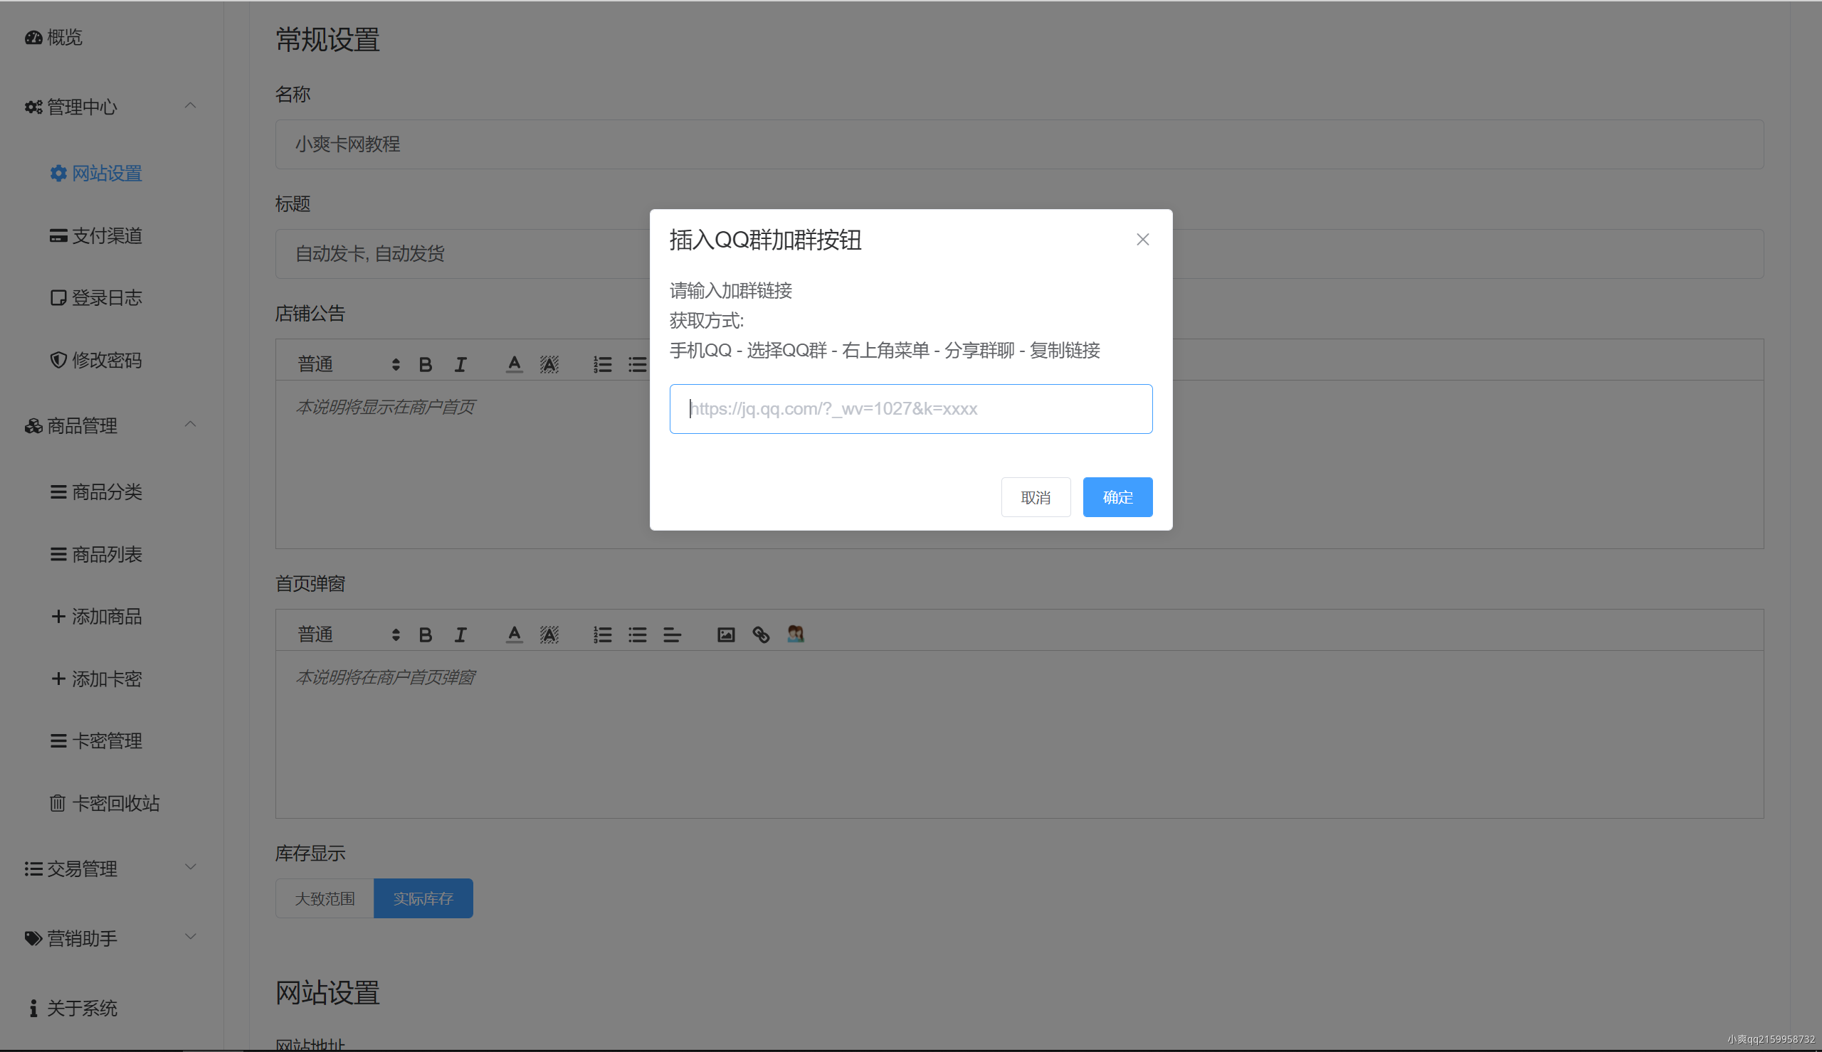Viewport: 1822px width, 1052px height.
Task: Insert ordered list in 首页弹窗 editor
Action: click(603, 635)
